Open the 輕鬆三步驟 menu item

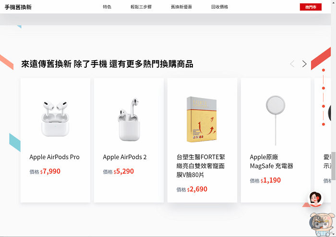point(141,7)
